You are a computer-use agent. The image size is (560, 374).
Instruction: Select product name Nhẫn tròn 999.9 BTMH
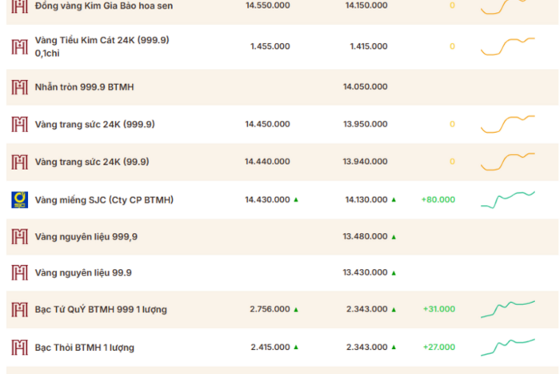[84, 86]
